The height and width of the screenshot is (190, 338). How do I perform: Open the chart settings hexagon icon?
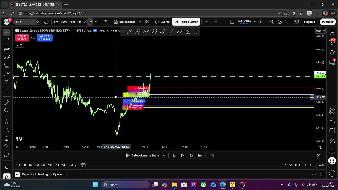[x=280, y=22]
